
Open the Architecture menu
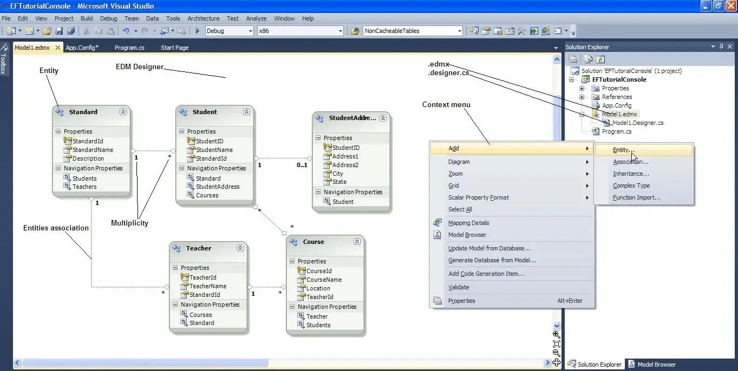(203, 18)
